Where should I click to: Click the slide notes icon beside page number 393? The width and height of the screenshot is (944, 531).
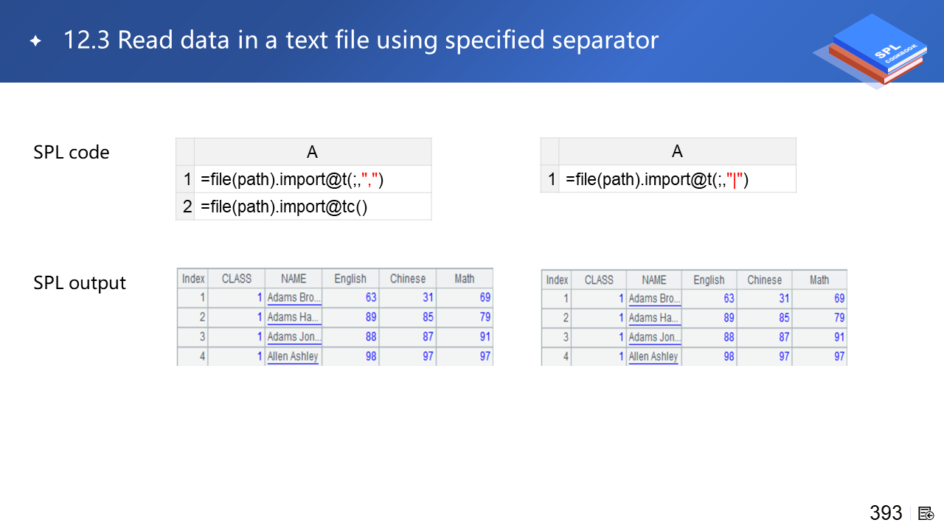(926, 513)
